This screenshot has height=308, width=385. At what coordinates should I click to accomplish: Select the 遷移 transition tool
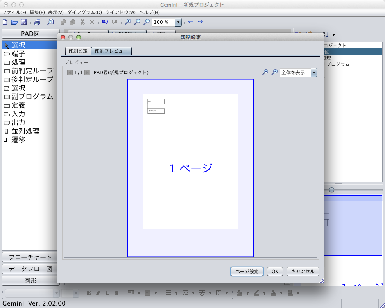(x=29, y=140)
